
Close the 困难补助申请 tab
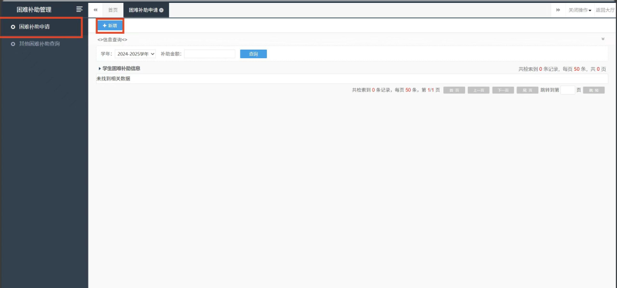(x=161, y=10)
